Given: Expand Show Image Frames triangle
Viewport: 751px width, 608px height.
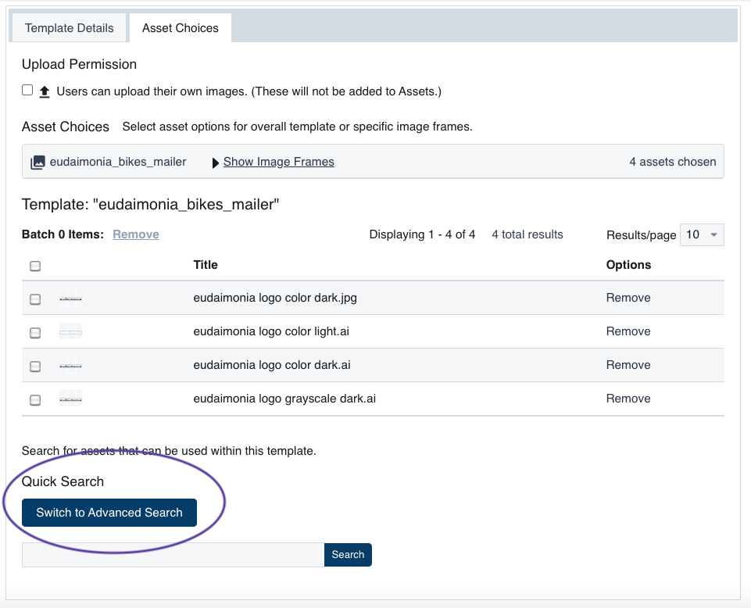Looking at the screenshot, I should (x=216, y=163).
